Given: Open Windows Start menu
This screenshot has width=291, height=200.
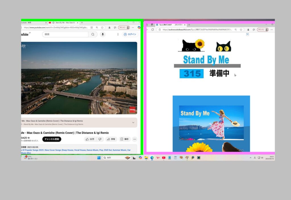Looking at the screenshot, I should point(99,158).
